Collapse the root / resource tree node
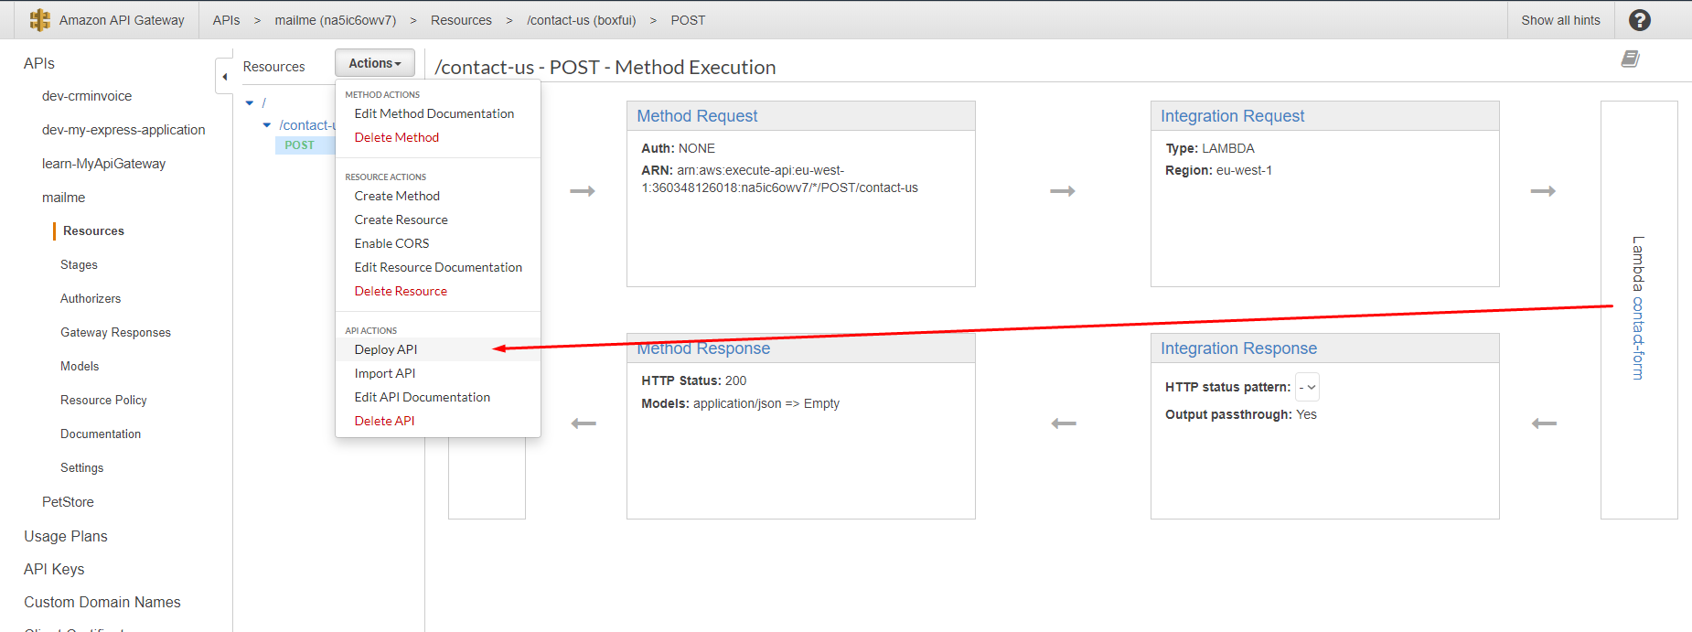The height and width of the screenshot is (632, 1692). pyautogui.click(x=250, y=103)
